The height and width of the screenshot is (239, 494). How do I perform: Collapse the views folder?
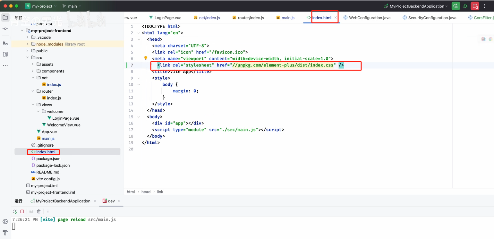(x=33, y=105)
